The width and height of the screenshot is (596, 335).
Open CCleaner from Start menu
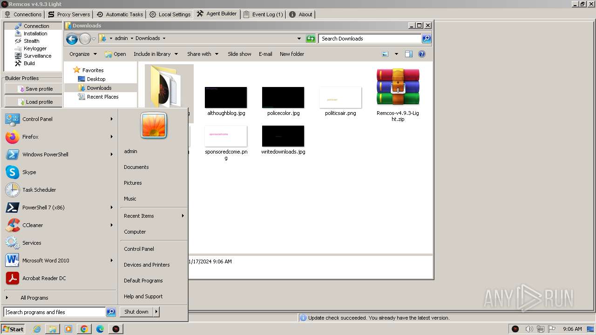click(59, 225)
